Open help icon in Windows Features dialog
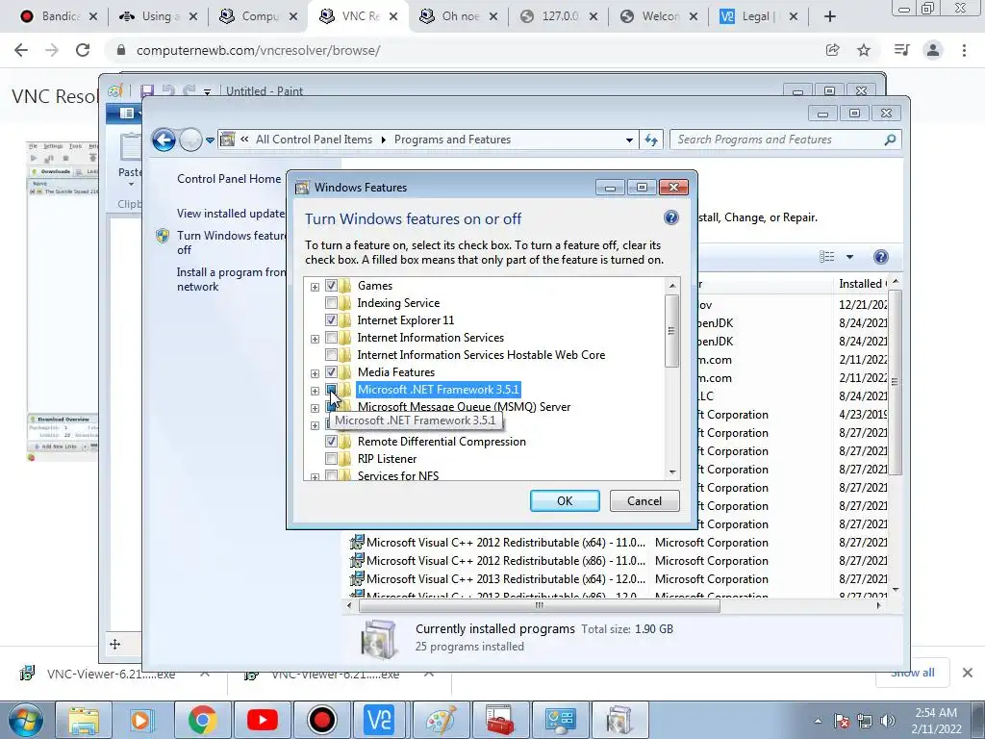 [x=670, y=217]
